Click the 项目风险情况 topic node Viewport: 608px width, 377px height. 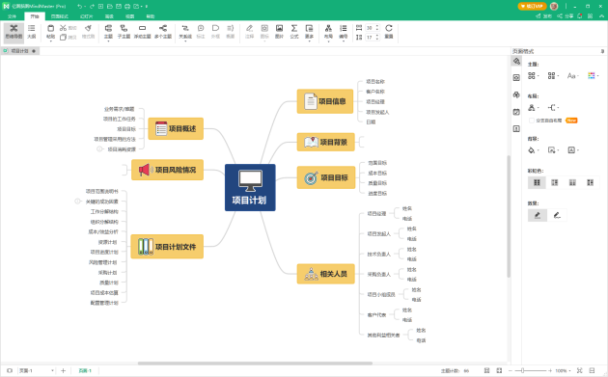tap(167, 170)
